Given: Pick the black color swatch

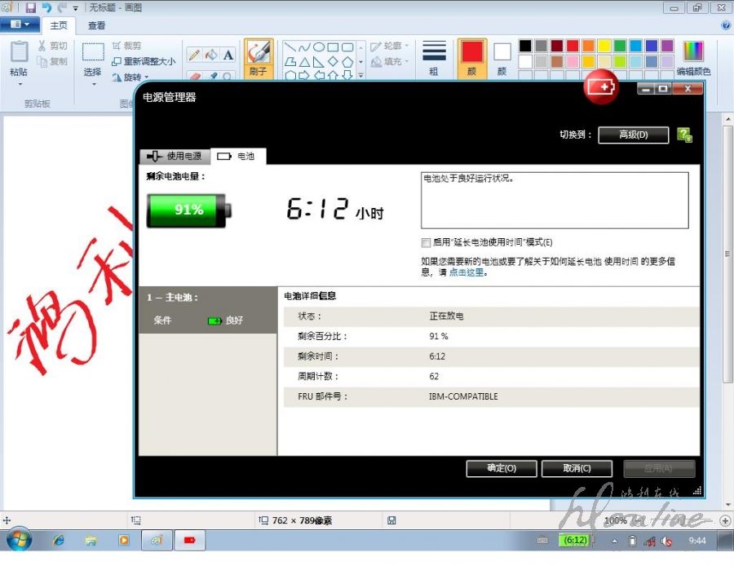Looking at the screenshot, I should coord(525,46).
